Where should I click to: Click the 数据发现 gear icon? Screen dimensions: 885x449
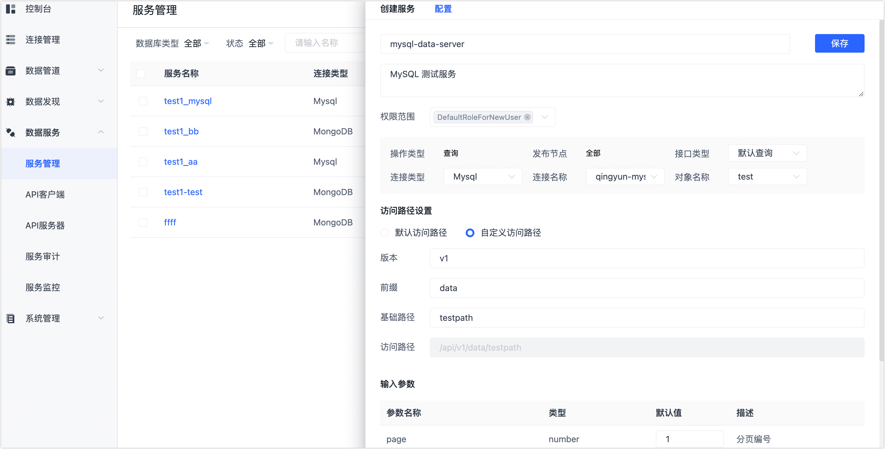click(11, 102)
